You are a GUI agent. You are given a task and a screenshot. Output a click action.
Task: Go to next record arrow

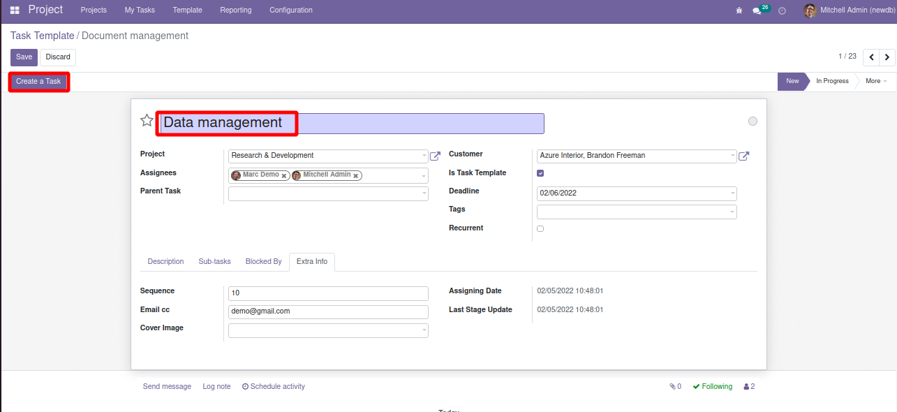click(x=887, y=57)
